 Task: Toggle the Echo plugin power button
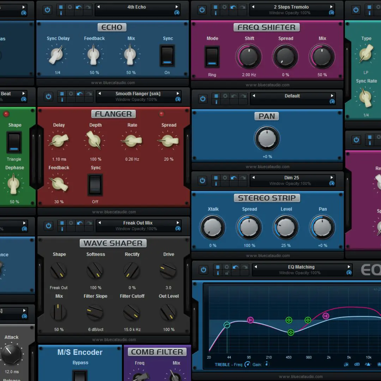coord(47,10)
